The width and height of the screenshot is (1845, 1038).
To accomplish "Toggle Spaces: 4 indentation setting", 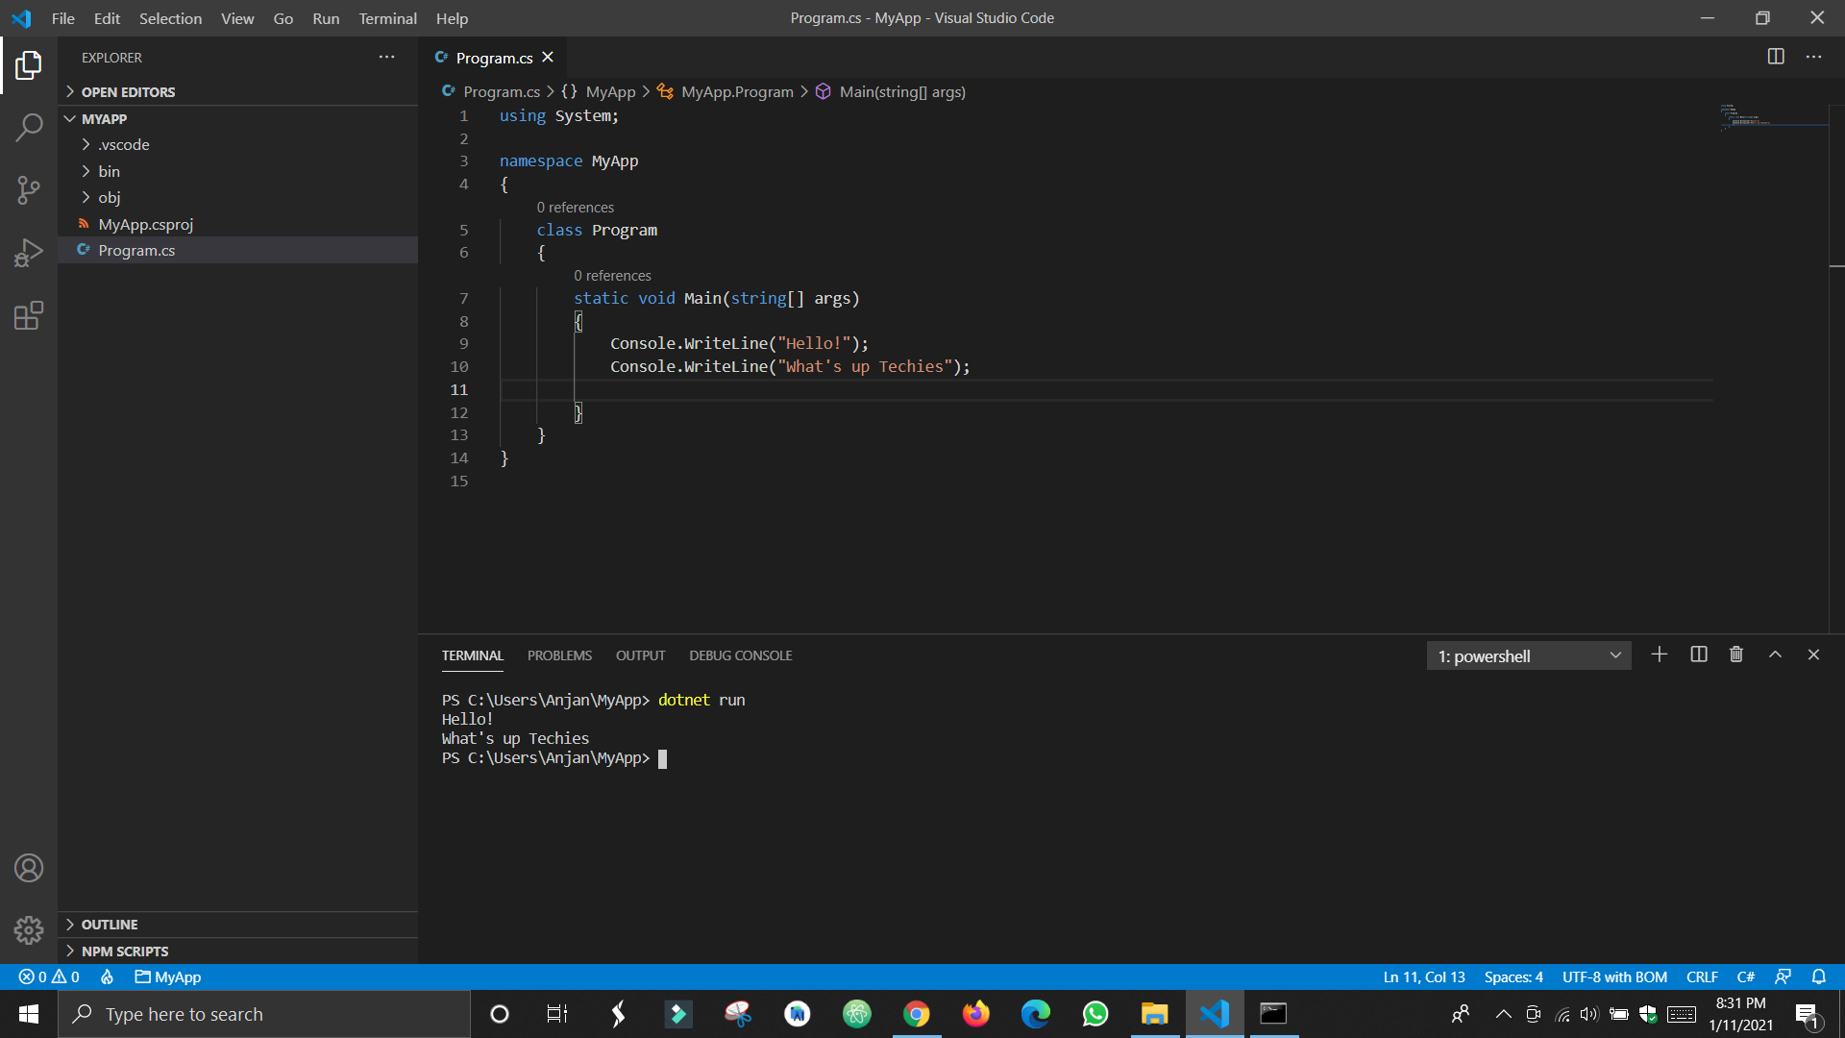I will [x=1513, y=976].
